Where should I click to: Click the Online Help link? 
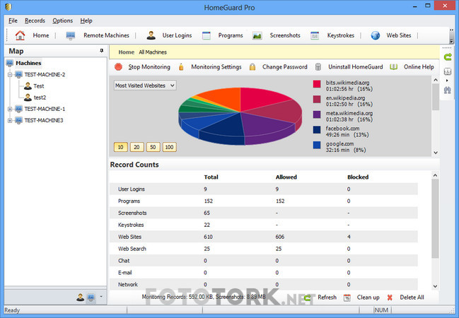tap(419, 67)
